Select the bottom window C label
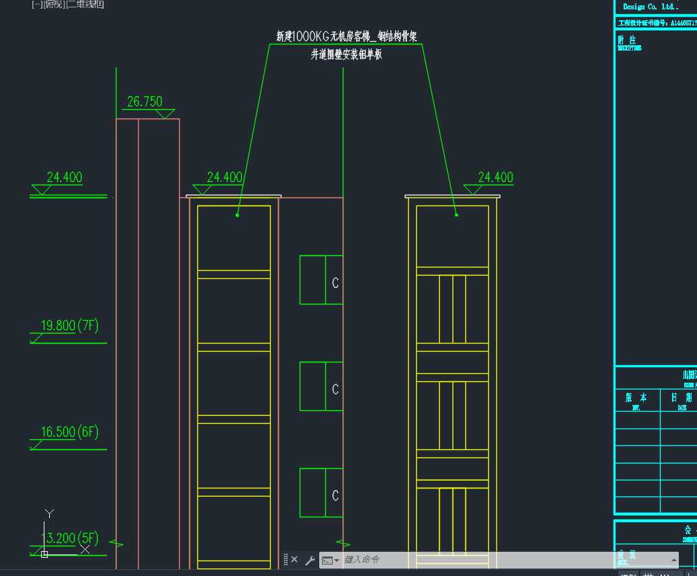 click(x=335, y=495)
